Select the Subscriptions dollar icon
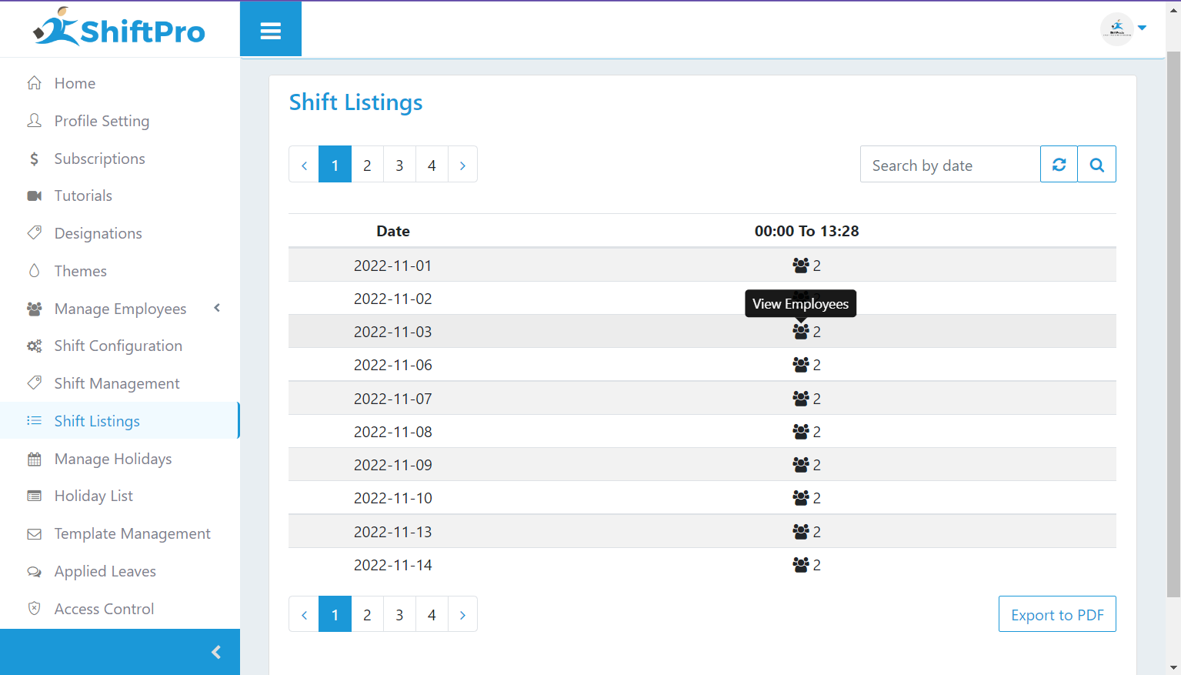Viewport: 1181px width, 675px height. pos(34,158)
